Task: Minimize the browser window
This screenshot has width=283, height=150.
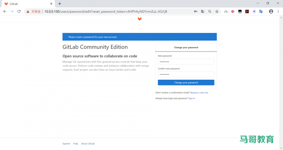Action: 258,3
